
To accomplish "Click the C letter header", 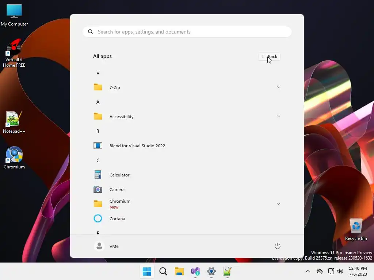I will pyautogui.click(x=98, y=160).
